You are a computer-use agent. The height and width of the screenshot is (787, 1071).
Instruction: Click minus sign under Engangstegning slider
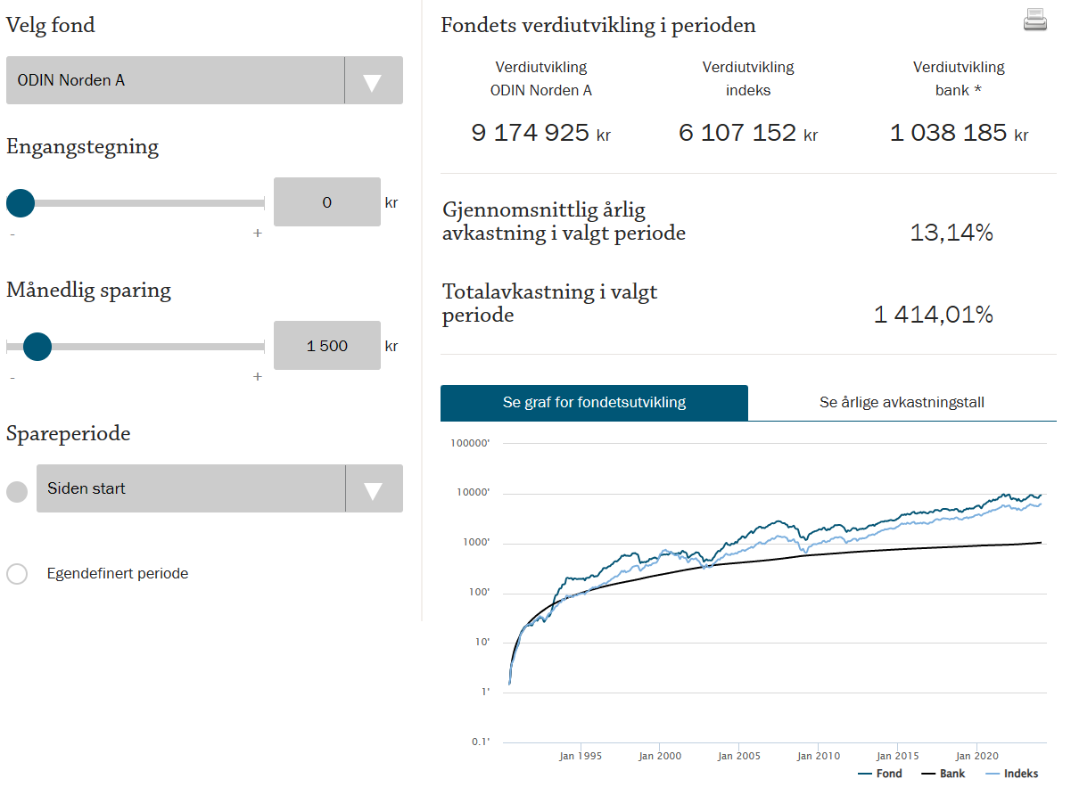12,234
